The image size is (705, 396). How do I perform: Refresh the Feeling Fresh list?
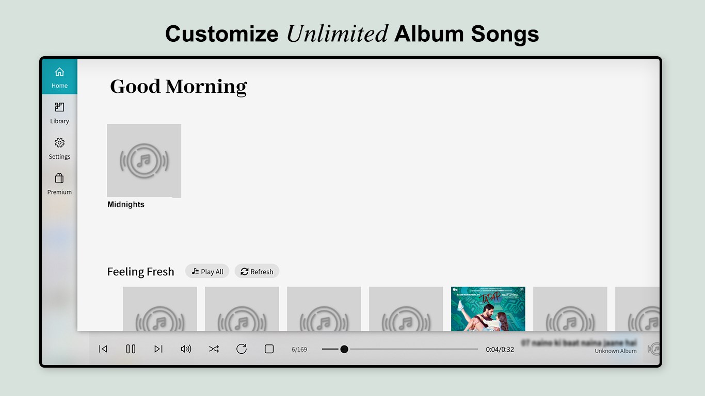(x=257, y=271)
